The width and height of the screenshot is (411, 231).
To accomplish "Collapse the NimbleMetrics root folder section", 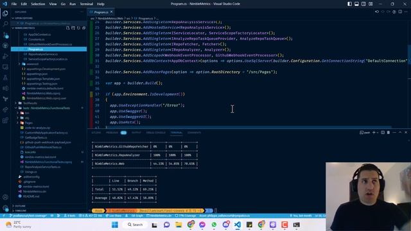I will (24, 28).
